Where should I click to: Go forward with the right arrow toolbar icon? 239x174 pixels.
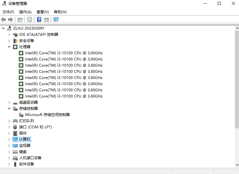[10, 19]
